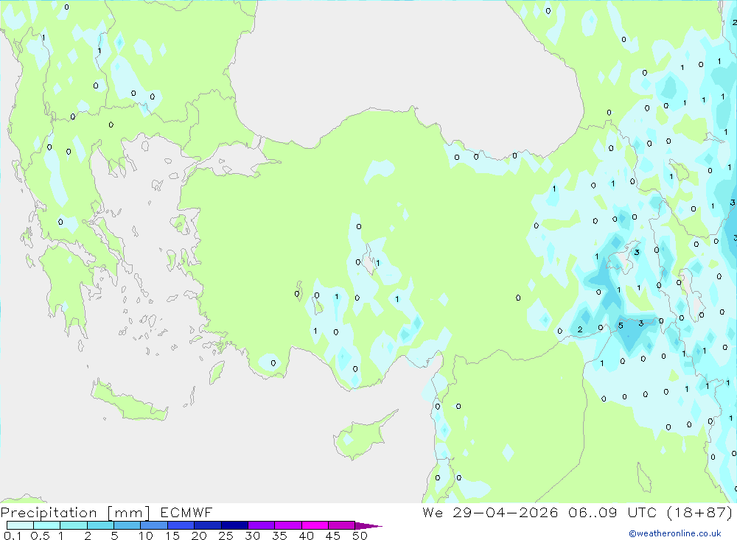Screen dimensions: 737x540
Task: Click the date 'We 29-04-2026'
Action: click(490, 513)
